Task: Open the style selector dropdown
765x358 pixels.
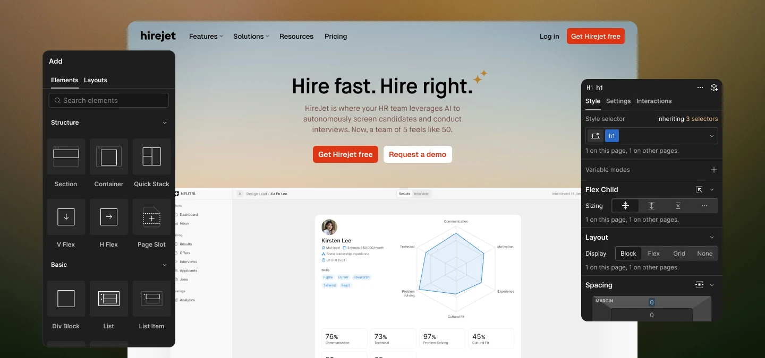Action: [x=712, y=136]
